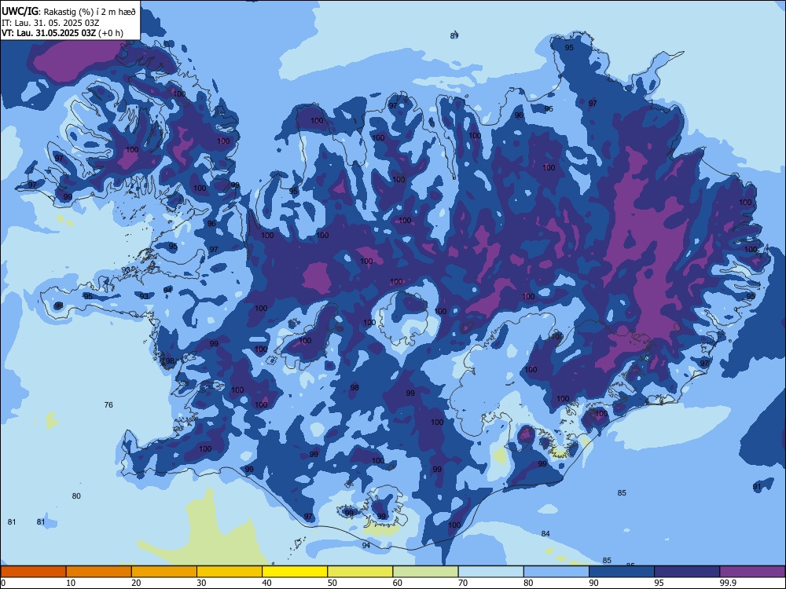786x589 pixels.
Task: Click the legend scale label "99.9"
Action: pyautogui.click(x=728, y=583)
